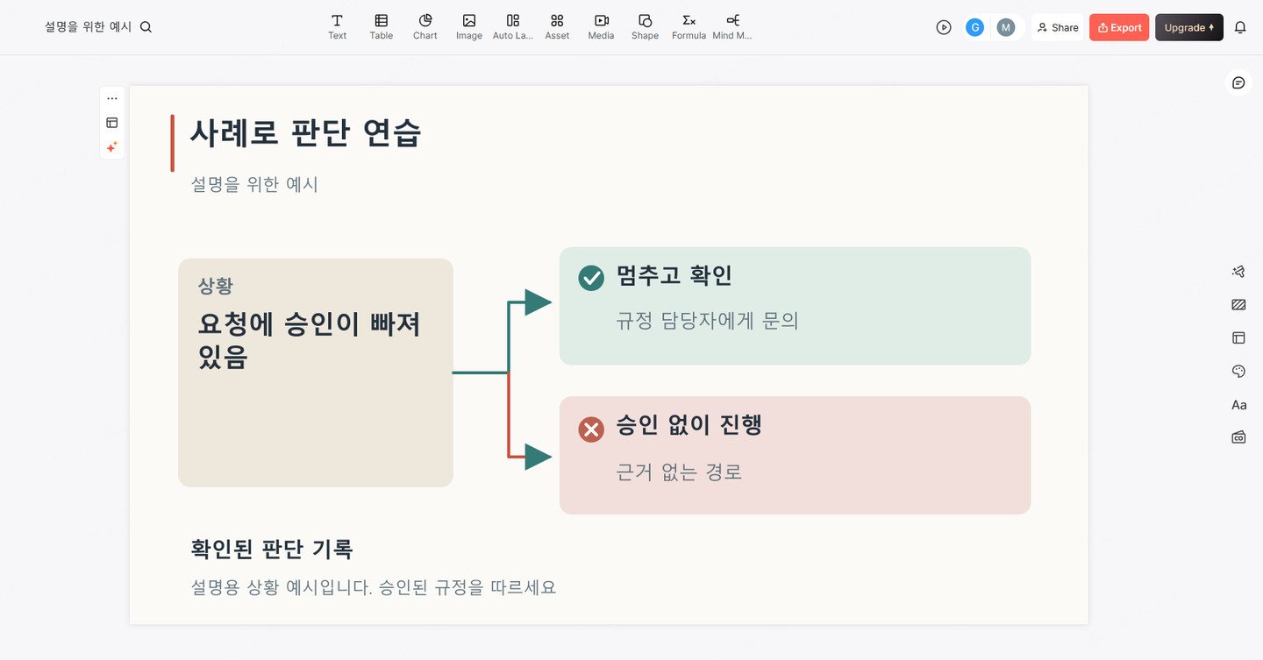
Task: Open the Auto Layout tool
Action: pyautogui.click(x=513, y=27)
